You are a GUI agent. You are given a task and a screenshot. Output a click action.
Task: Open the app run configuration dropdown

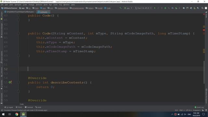(x=128, y=8)
